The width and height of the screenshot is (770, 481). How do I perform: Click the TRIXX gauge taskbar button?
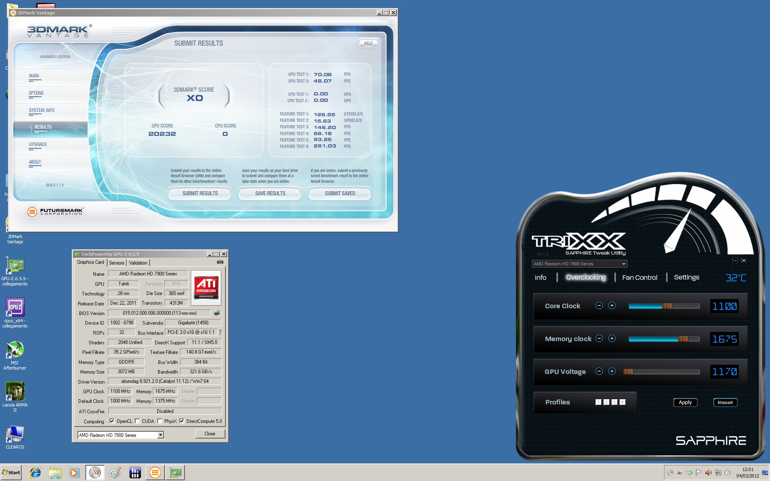click(95, 473)
